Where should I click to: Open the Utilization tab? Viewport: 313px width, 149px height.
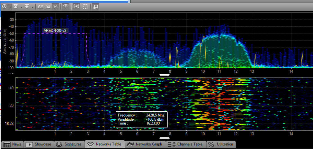[221, 144]
